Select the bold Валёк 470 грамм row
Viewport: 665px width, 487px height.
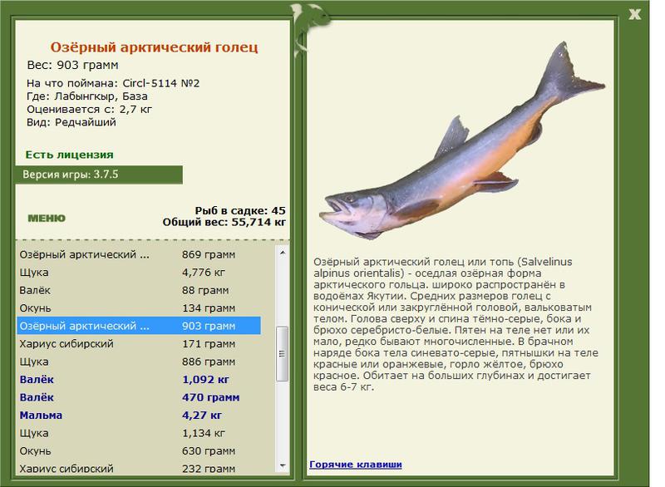point(139,397)
